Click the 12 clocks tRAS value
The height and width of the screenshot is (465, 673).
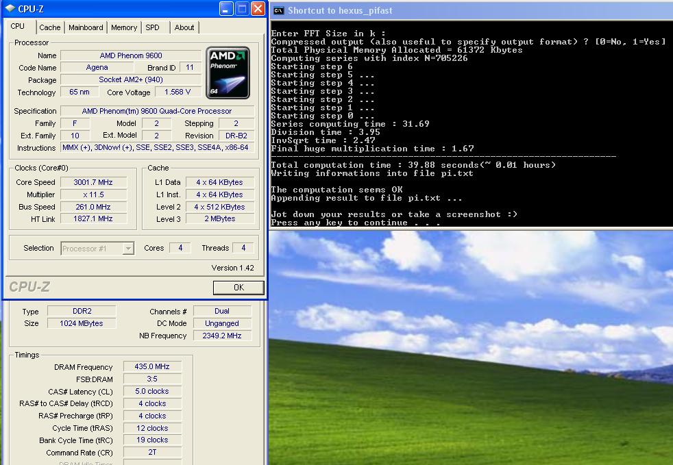152,428
